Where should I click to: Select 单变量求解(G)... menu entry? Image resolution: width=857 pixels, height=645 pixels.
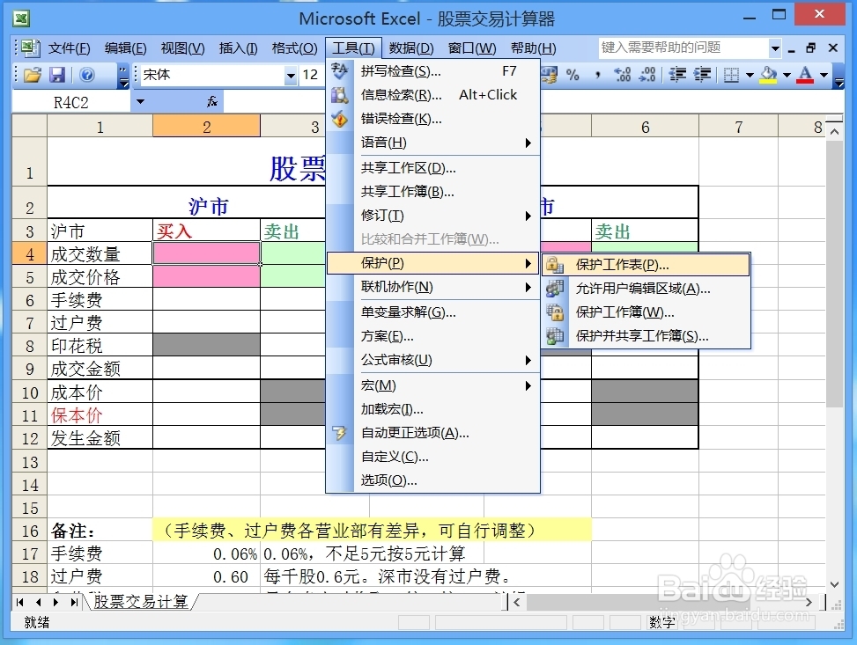432,312
